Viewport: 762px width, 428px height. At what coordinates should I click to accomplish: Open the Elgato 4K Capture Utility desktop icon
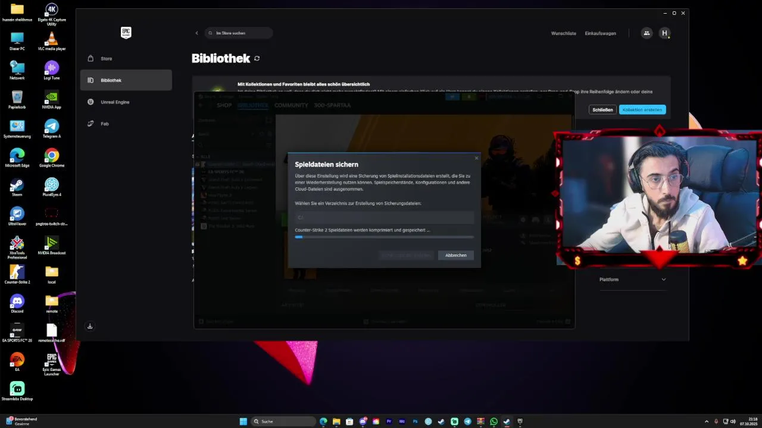tap(52, 14)
